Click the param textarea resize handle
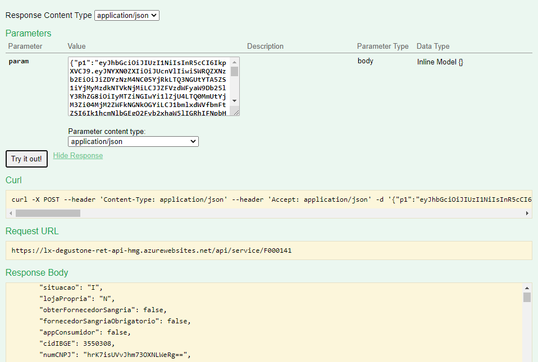 pyautogui.click(x=236, y=113)
